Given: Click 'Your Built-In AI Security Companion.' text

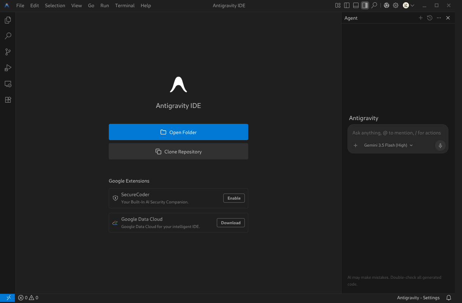Looking at the screenshot, I should coord(155,202).
